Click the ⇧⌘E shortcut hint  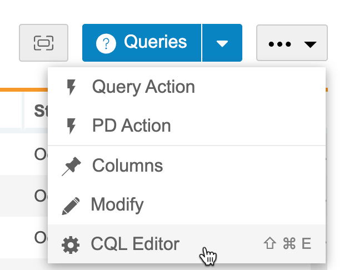coord(287,244)
